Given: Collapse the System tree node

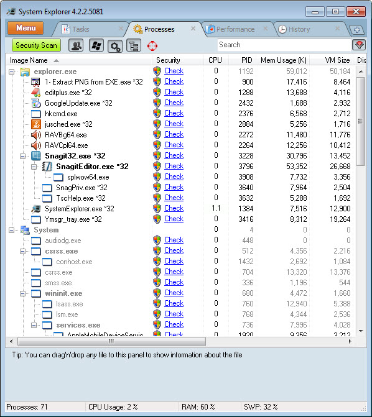Looking at the screenshot, I should click(11, 230).
